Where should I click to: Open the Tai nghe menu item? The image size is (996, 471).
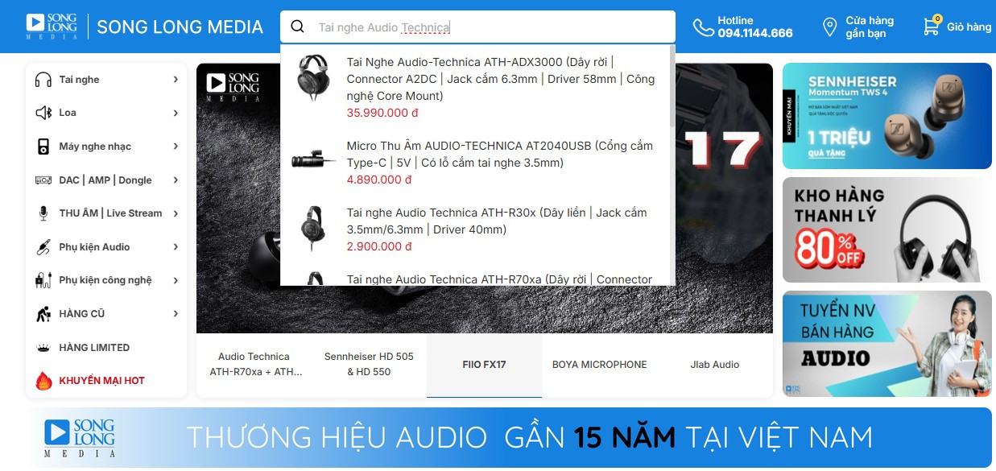pyautogui.click(x=106, y=79)
